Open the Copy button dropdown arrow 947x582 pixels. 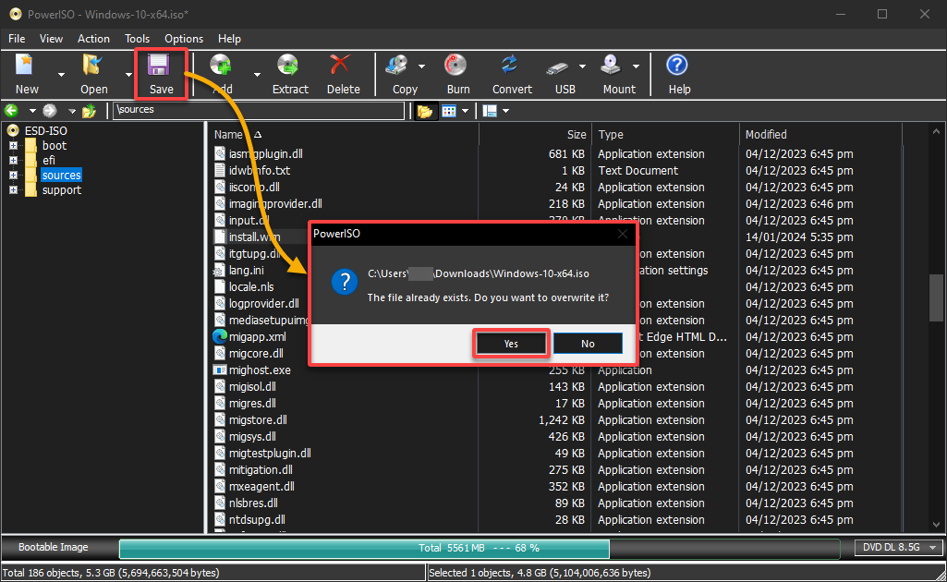tap(421, 67)
